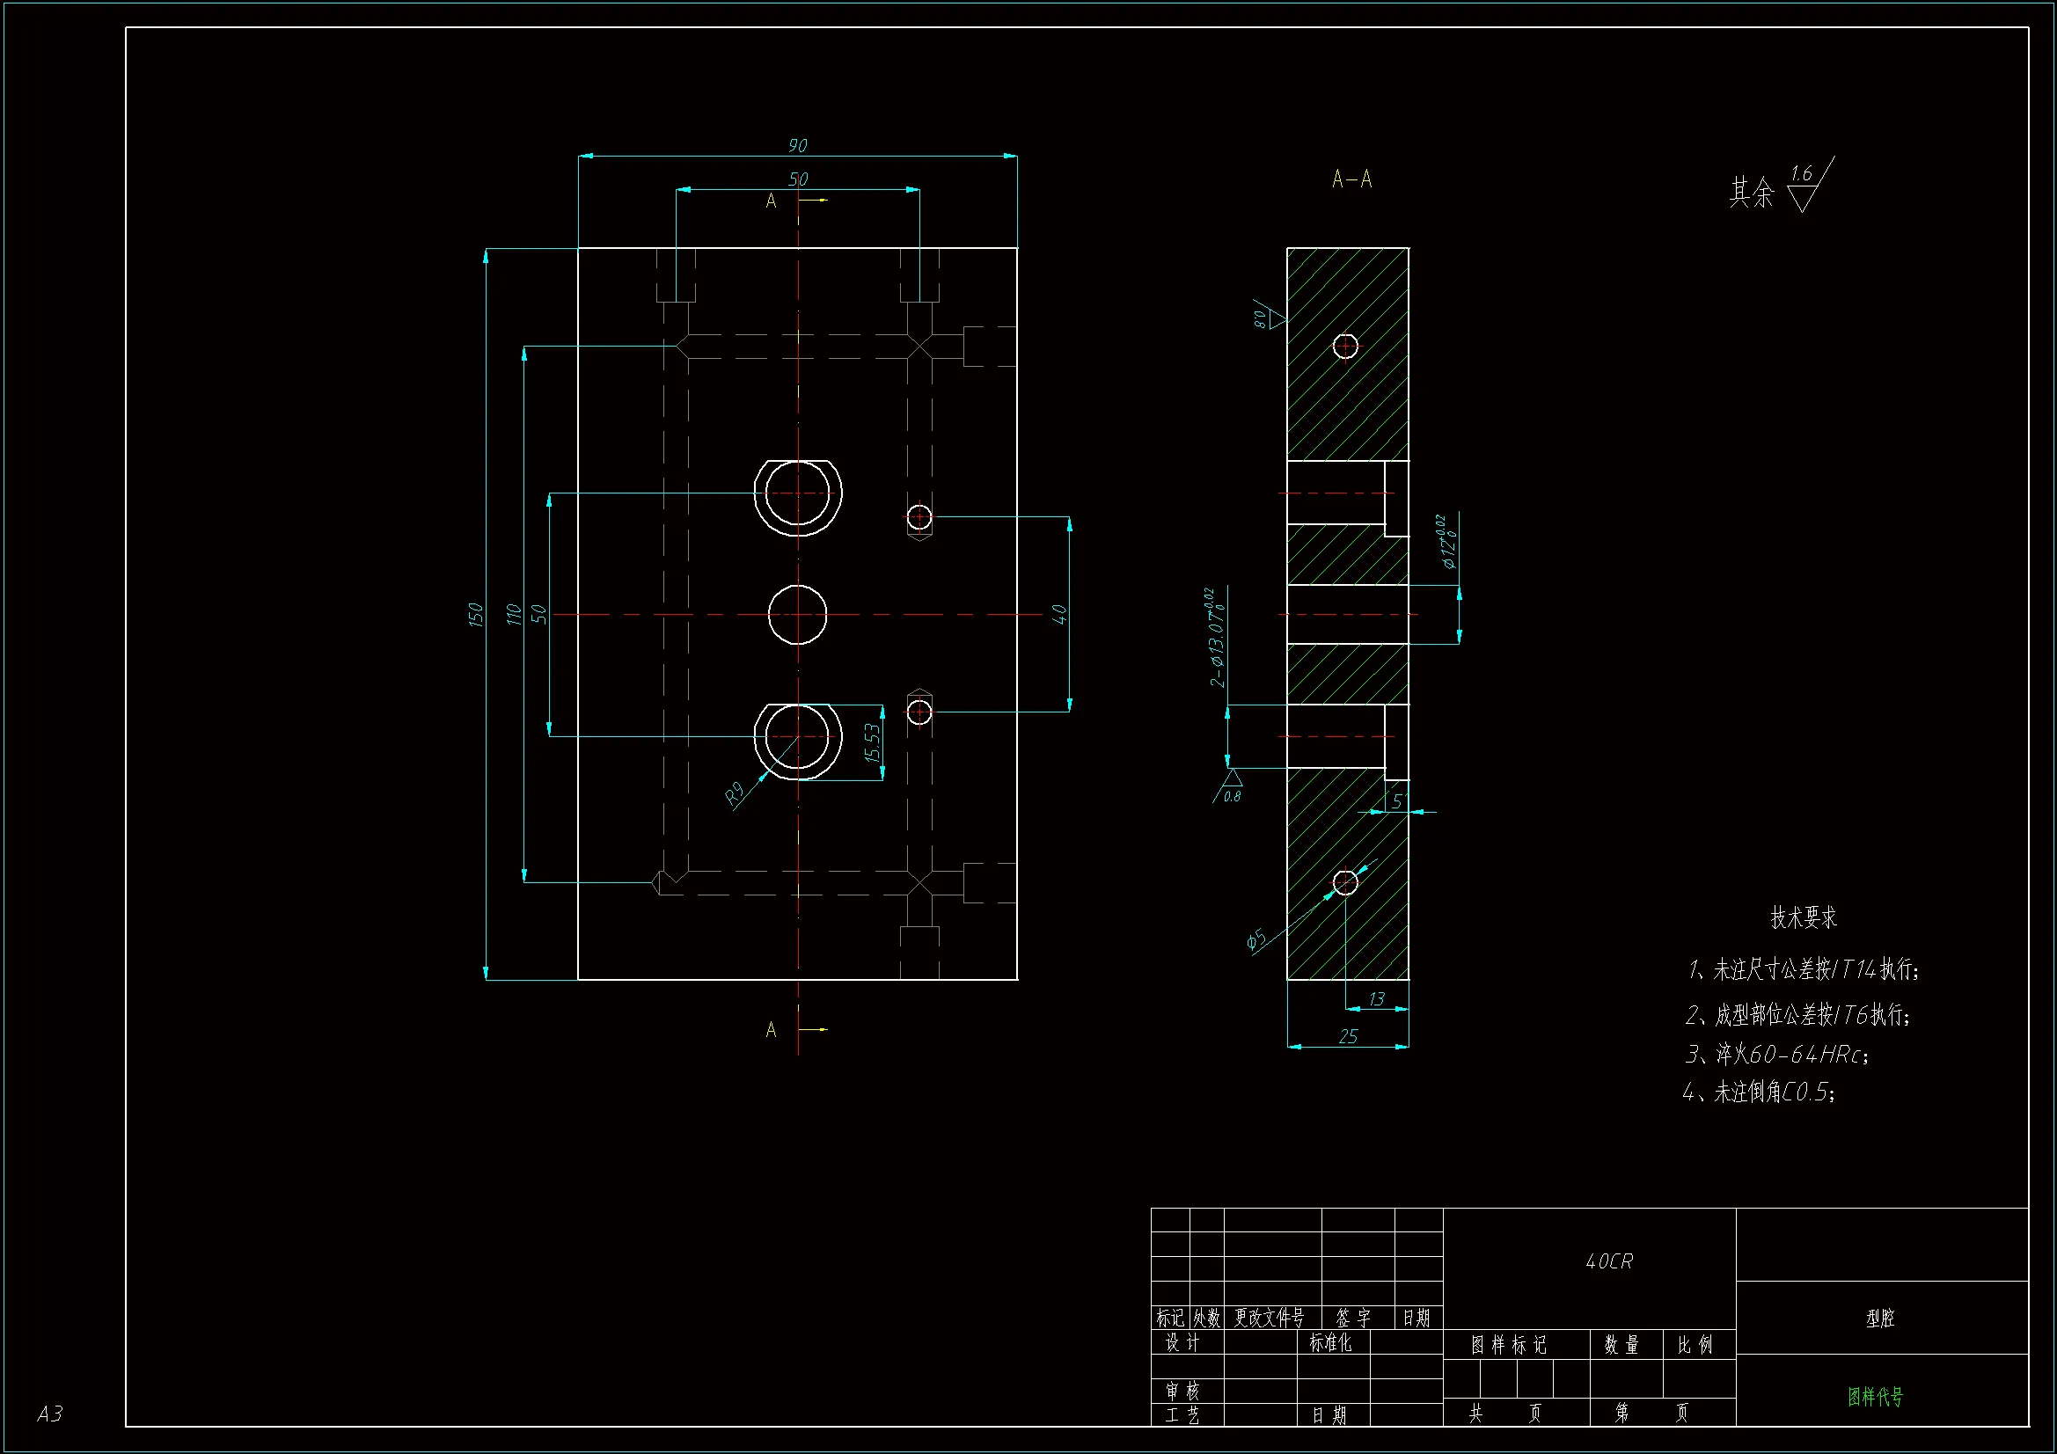
Task: Select the 淬火60-64HRc requirement line
Action: (1776, 1055)
